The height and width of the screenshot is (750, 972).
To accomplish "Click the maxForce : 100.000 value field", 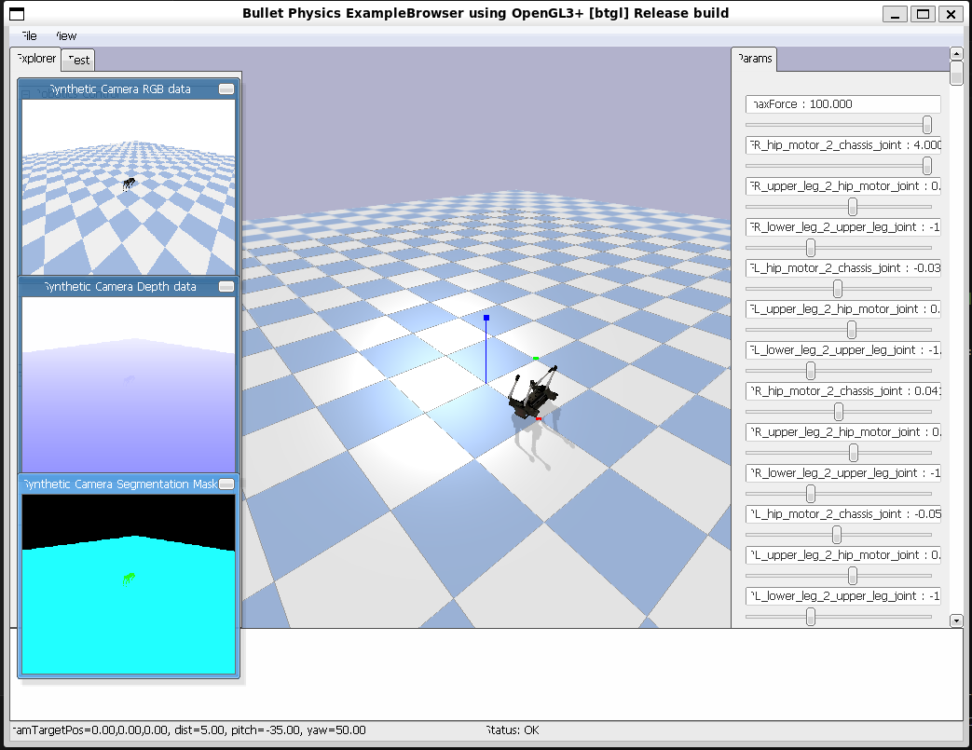I will [x=843, y=104].
